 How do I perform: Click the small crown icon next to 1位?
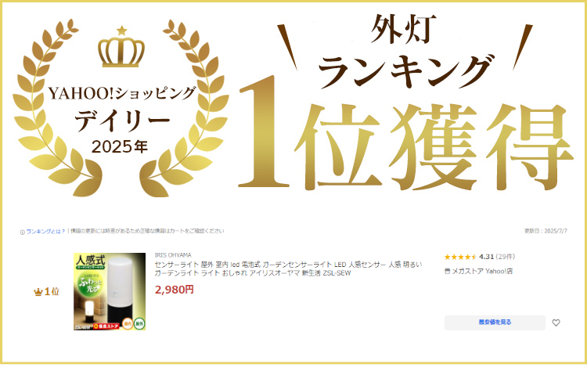[38, 292]
